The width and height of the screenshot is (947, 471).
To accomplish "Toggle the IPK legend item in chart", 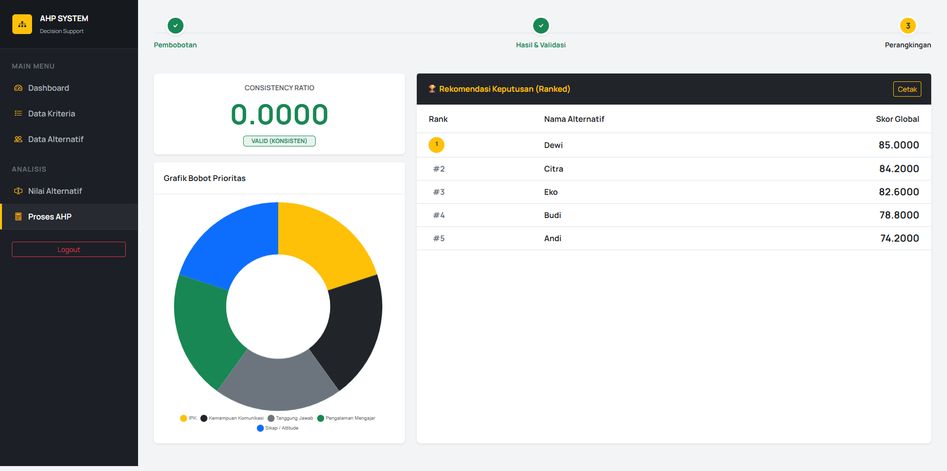I will (x=188, y=418).
